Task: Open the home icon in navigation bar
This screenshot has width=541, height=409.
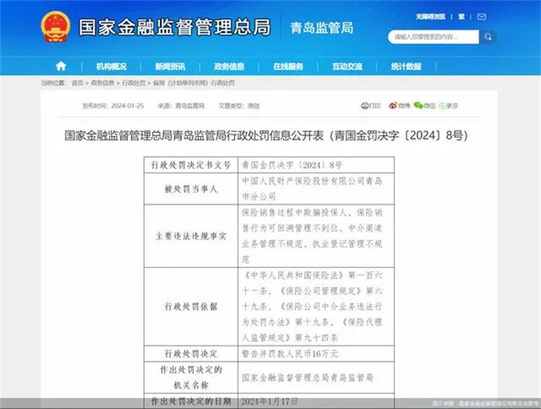Action: point(61,66)
